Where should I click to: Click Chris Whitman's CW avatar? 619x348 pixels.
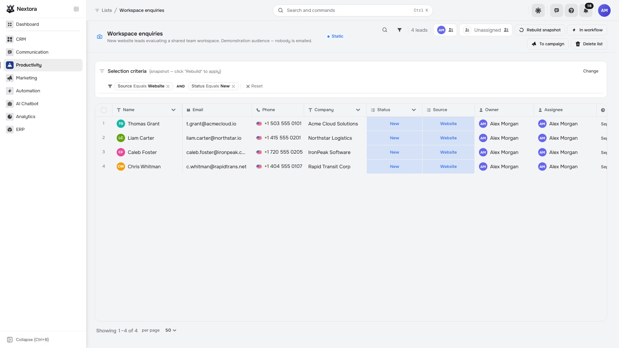[121, 167]
